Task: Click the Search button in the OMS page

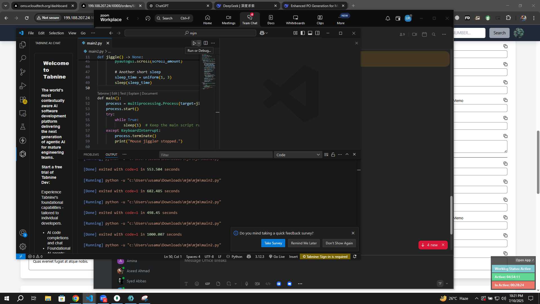Action: [499, 33]
